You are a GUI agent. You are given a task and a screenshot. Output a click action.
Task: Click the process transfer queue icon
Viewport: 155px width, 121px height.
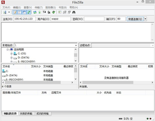click(x=40, y=12)
